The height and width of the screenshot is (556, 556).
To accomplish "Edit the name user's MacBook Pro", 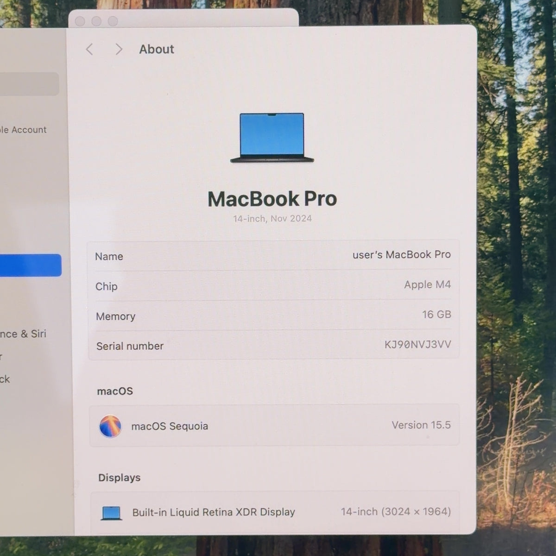I will coord(401,254).
